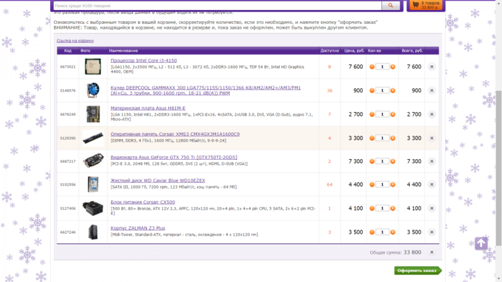Open Corsair XMS3 memory product page
The height and width of the screenshot is (282, 502).
click(x=174, y=134)
